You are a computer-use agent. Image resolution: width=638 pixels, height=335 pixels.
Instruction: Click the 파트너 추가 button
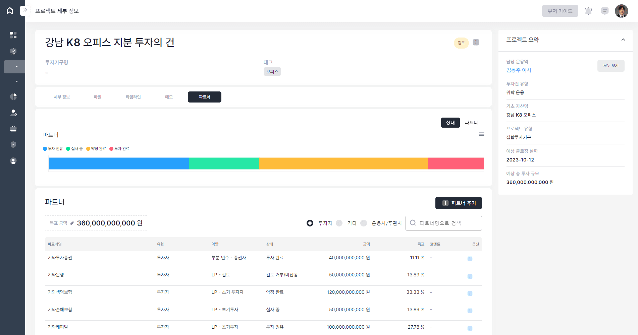coord(459,203)
